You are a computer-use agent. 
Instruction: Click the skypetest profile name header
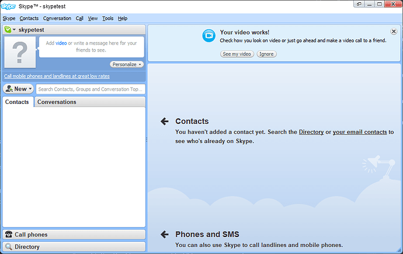click(x=32, y=30)
